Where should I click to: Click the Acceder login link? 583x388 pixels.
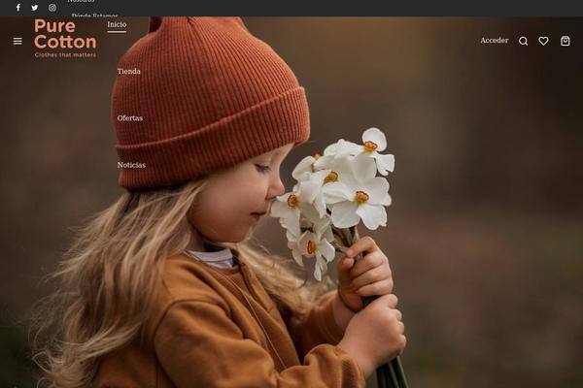tap(494, 41)
